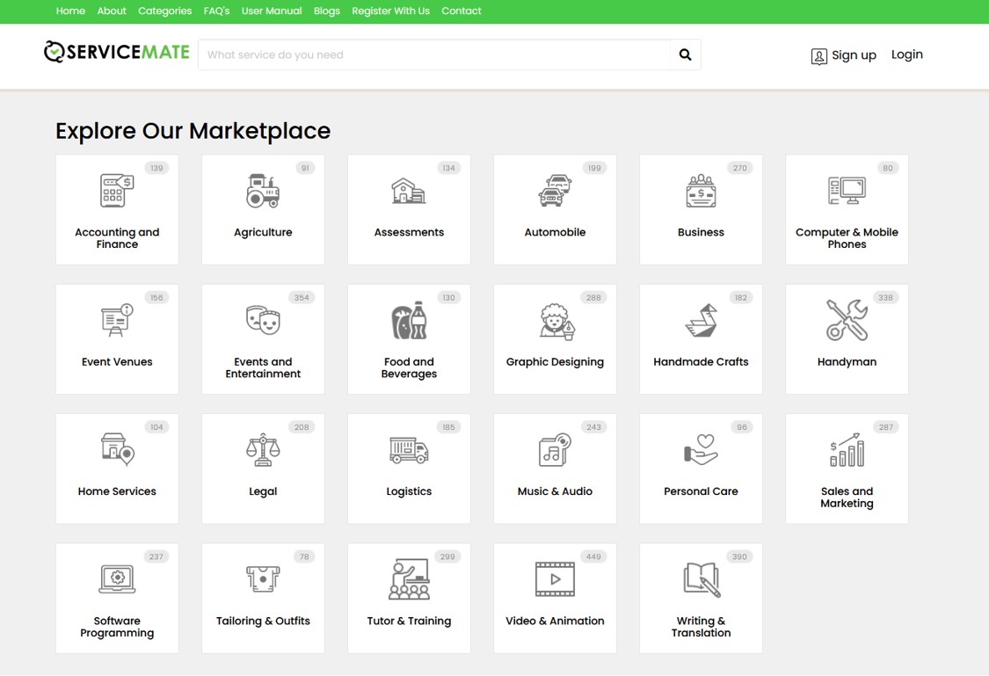Click the search magnifier icon

685,54
